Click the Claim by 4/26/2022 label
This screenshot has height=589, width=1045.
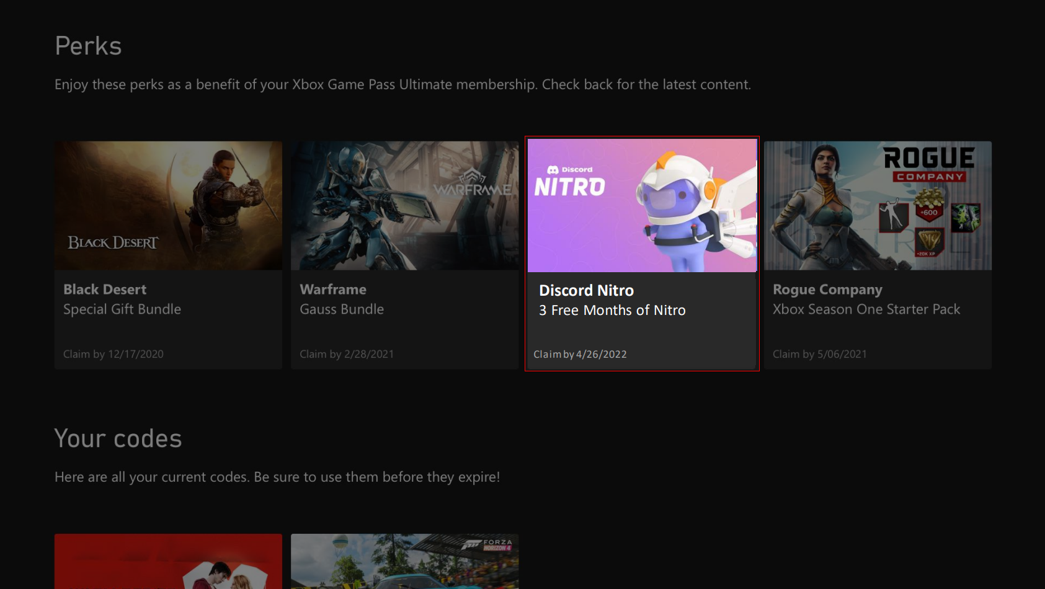coord(580,355)
